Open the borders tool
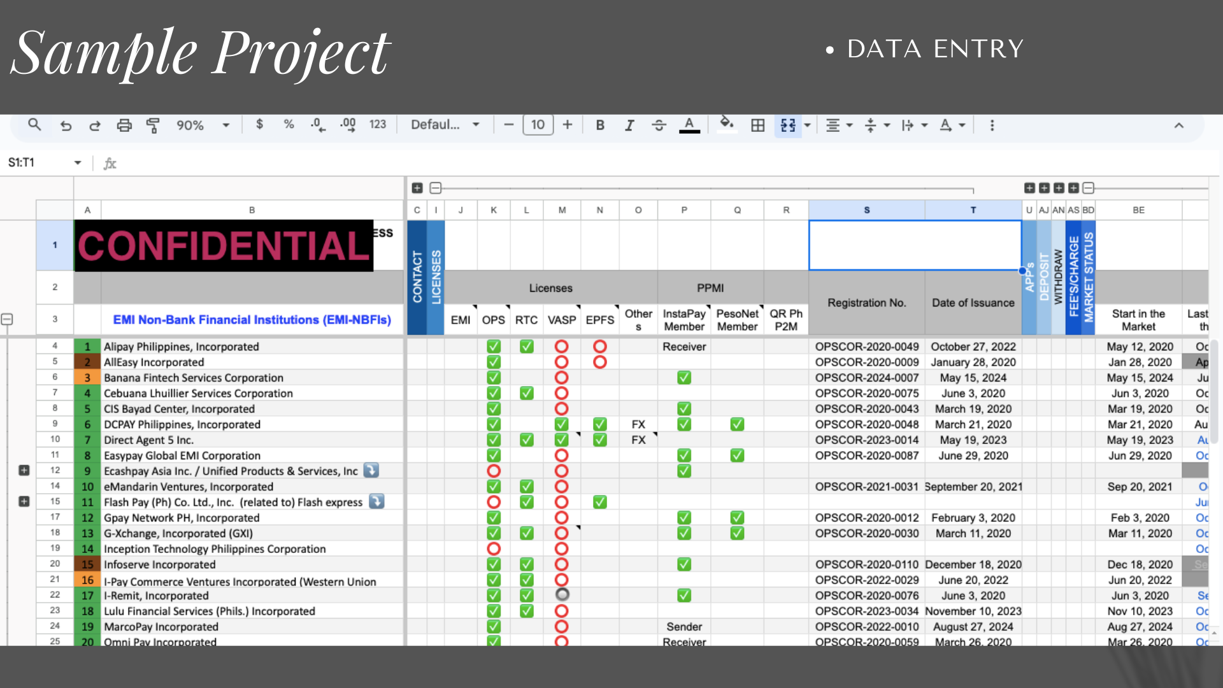Image resolution: width=1223 pixels, height=688 pixels. coord(757,125)
